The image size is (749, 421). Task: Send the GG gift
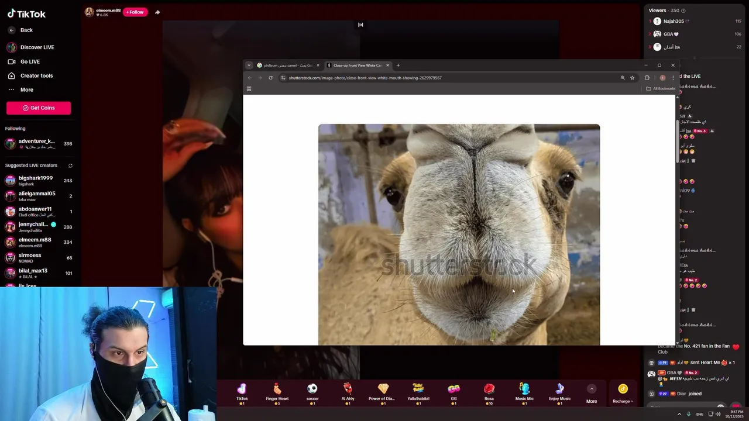point(453,393)
